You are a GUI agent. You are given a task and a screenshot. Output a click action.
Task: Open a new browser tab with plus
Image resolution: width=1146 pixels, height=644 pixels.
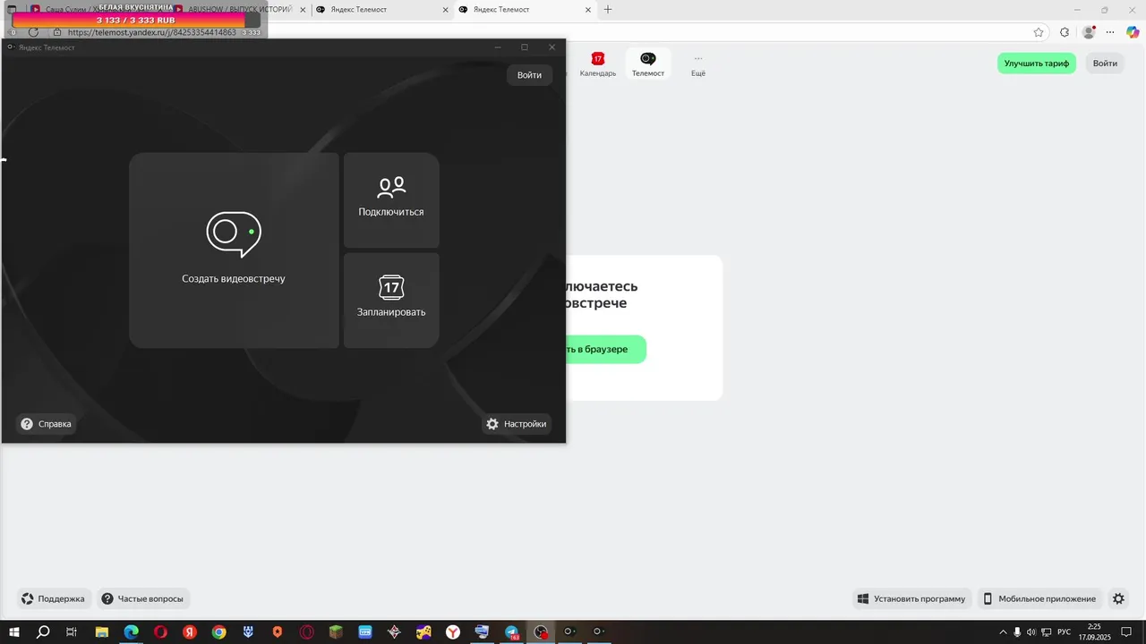tap(608, 10)
